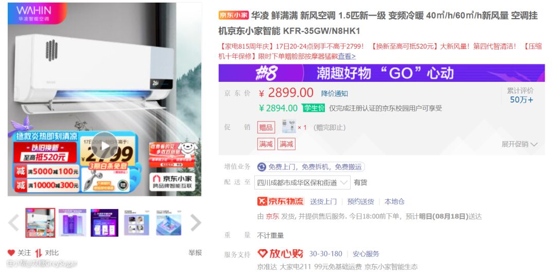Open 50万+ cumulative reviews
The width and height of the screenshot is (556, 275).
521,100
